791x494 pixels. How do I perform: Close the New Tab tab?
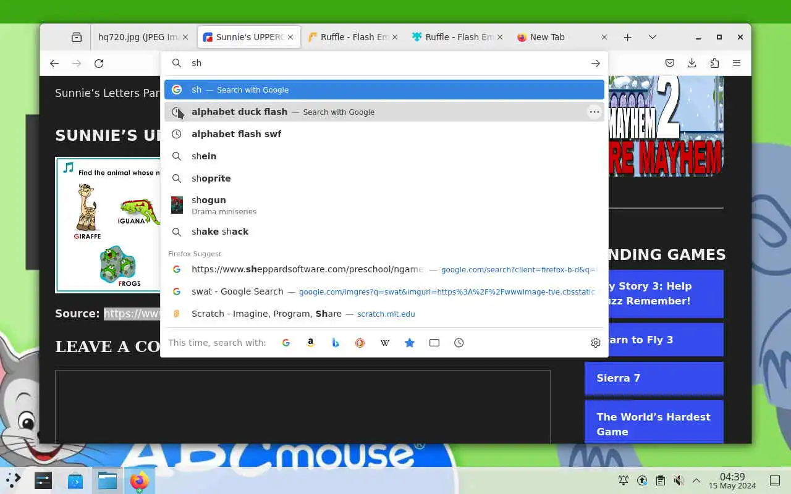point(604,37)
